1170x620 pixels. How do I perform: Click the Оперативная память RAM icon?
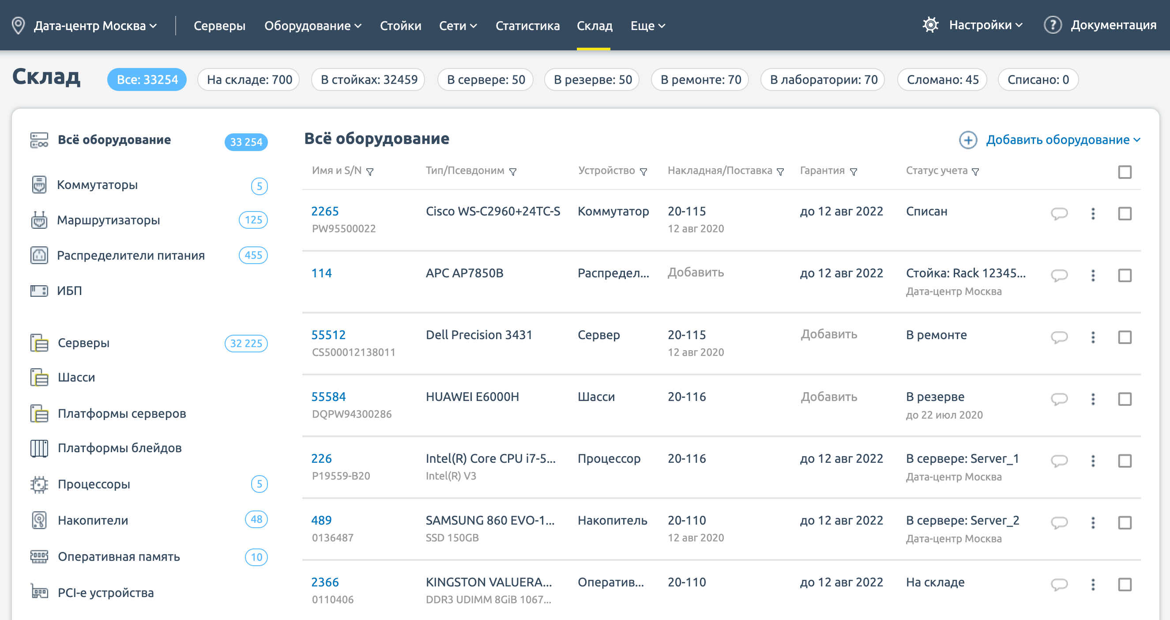(39, 557)
